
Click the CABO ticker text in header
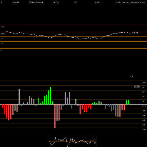[x=98, y=2]
